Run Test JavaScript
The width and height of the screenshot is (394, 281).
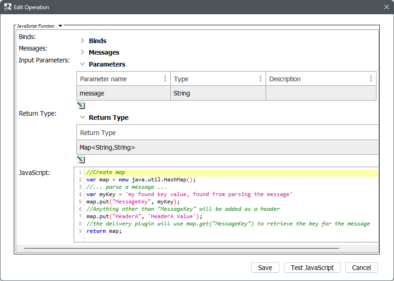pyautogui.click(x=312, y=268)
